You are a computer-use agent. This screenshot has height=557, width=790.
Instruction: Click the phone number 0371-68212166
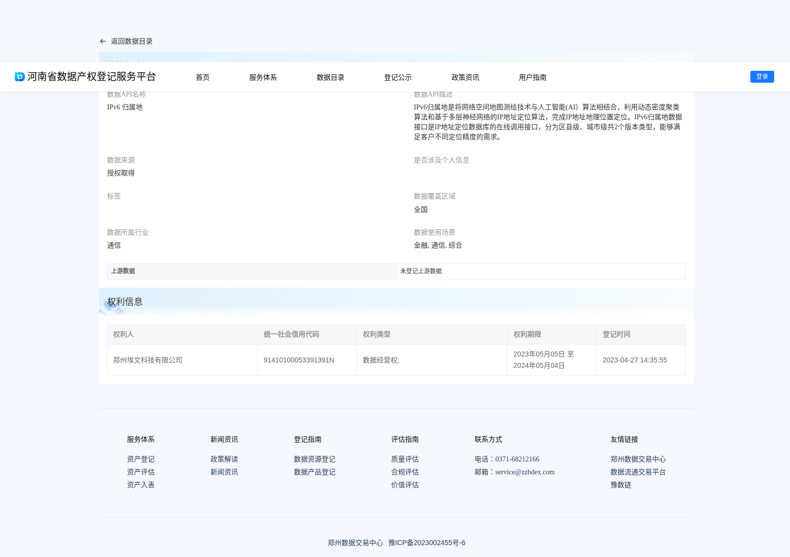(x=517, y=459)
